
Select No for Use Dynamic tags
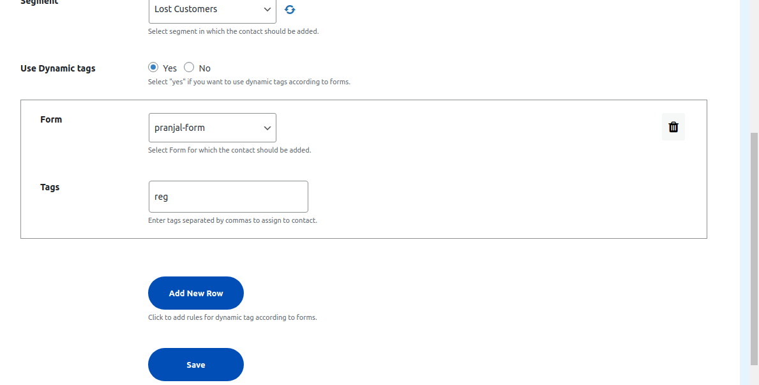coord(189,67)
